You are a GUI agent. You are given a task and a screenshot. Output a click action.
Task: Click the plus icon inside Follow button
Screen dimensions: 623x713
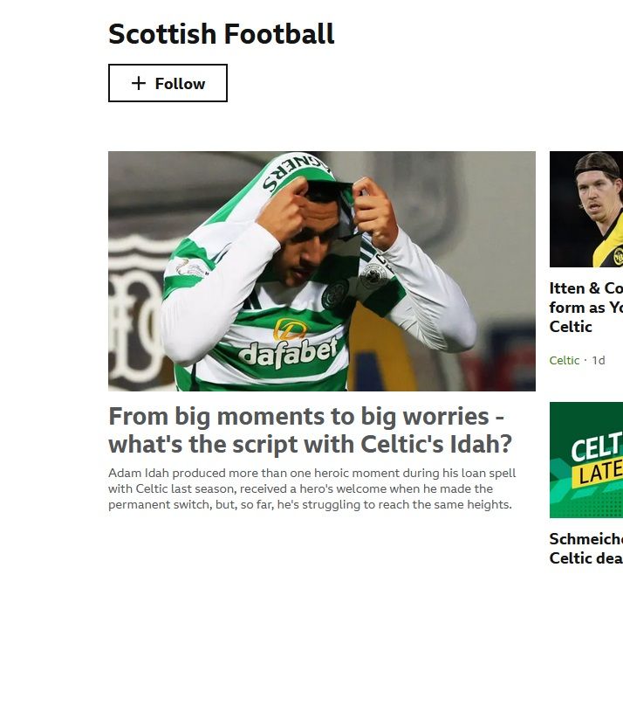point(139,83)
